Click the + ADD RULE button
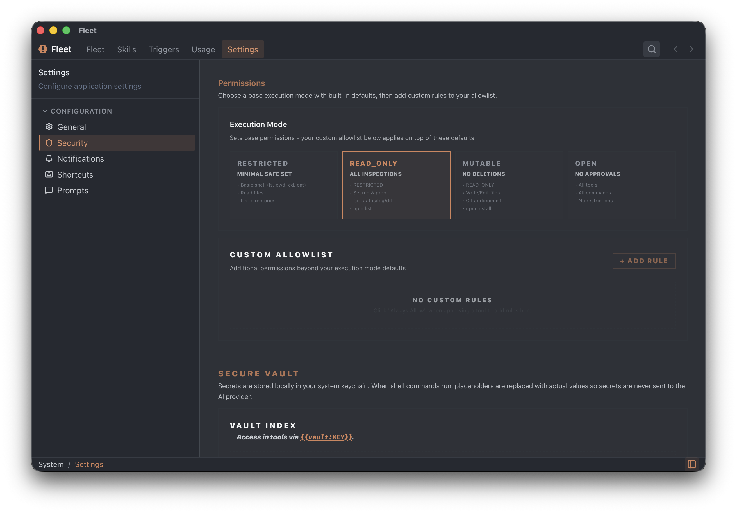 (x=643, y=261)
